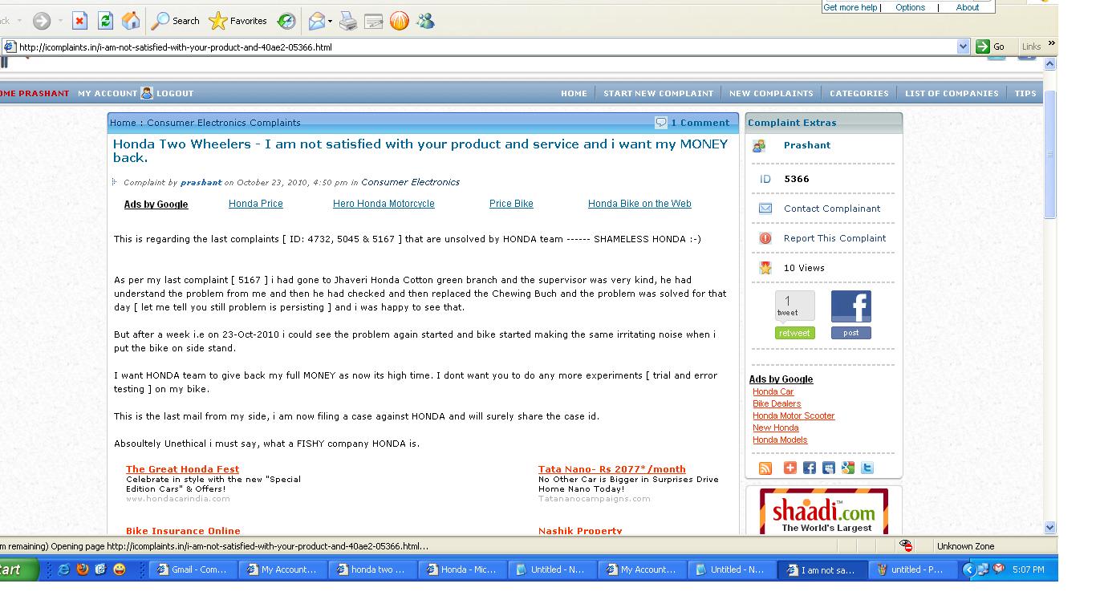
Task: Click the page scrollbar up arrow
Action: pyautogui.click(x=1050, y=63)
